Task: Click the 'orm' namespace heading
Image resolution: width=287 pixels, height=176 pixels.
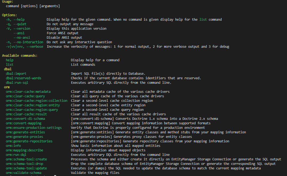Action: pyautogui.click(x=7, y=87)
